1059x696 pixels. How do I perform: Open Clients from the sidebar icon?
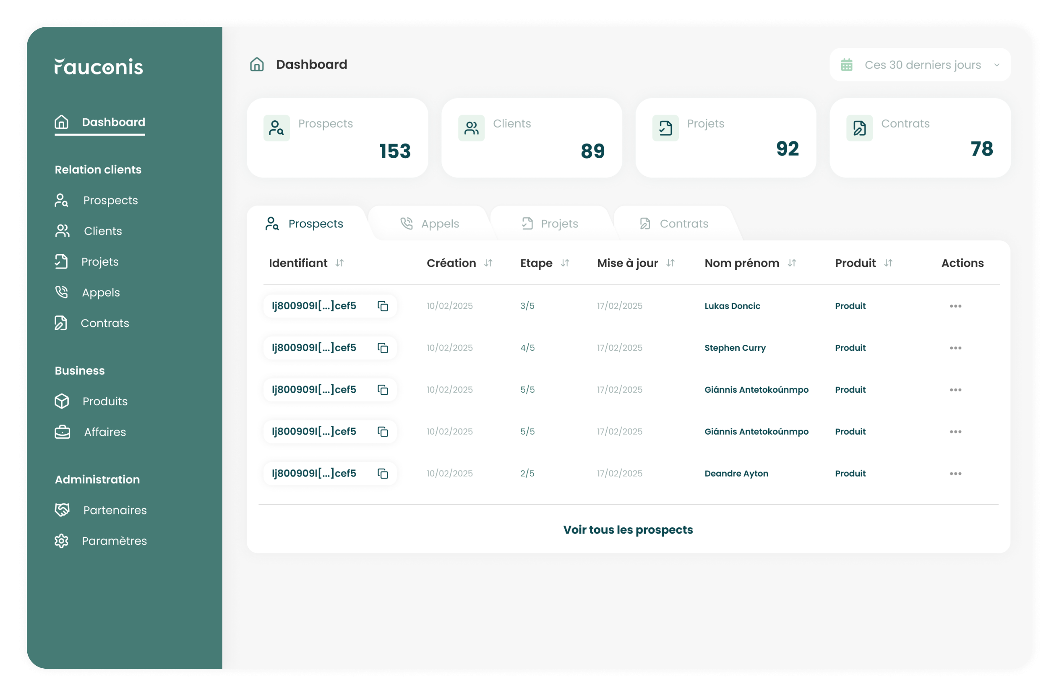click(x=62, y=230)
